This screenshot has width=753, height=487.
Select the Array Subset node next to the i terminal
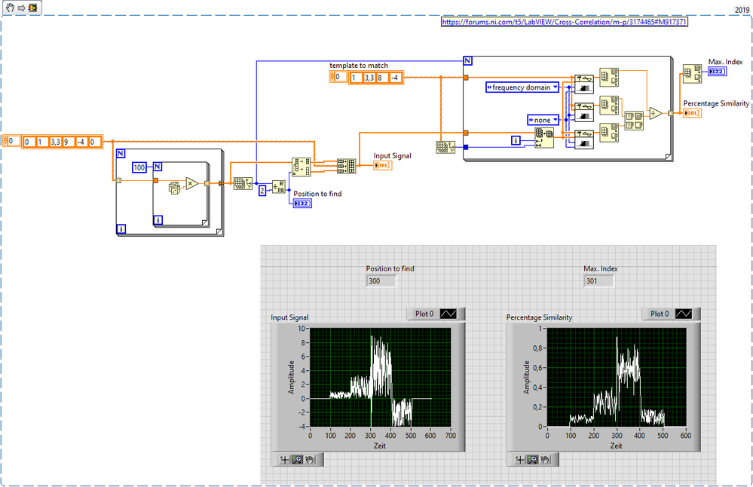tap(544, 138)
